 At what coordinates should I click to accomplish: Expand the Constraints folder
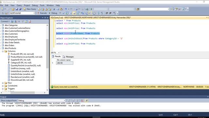[3, 86]
